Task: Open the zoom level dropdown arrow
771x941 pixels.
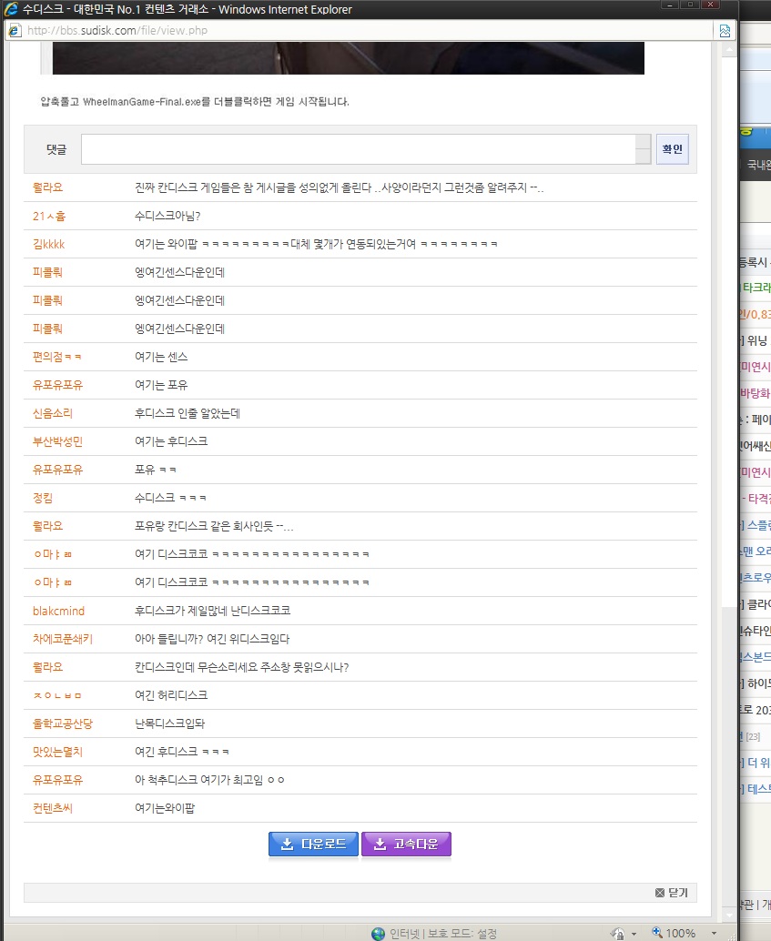Action: (714, 933)
